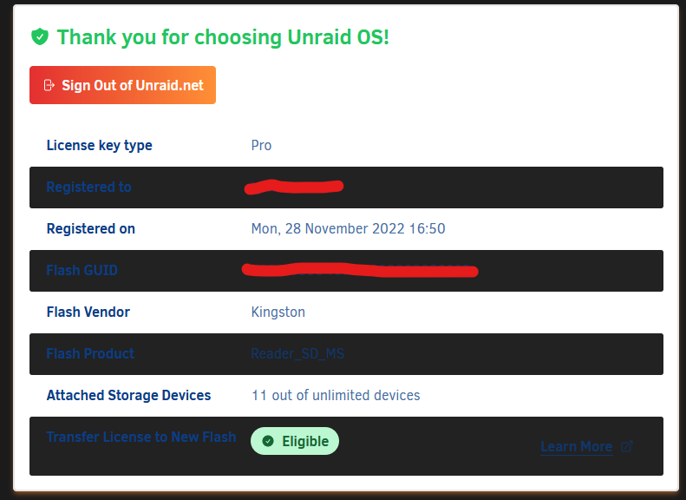Click the external link icon beside Learn More

[x=627, y=446]
